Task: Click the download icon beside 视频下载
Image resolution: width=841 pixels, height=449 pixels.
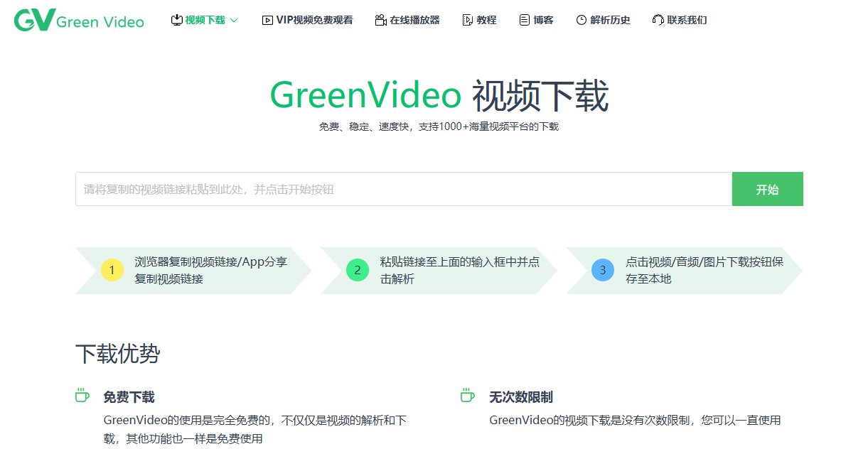Action: tap(176, 21)
